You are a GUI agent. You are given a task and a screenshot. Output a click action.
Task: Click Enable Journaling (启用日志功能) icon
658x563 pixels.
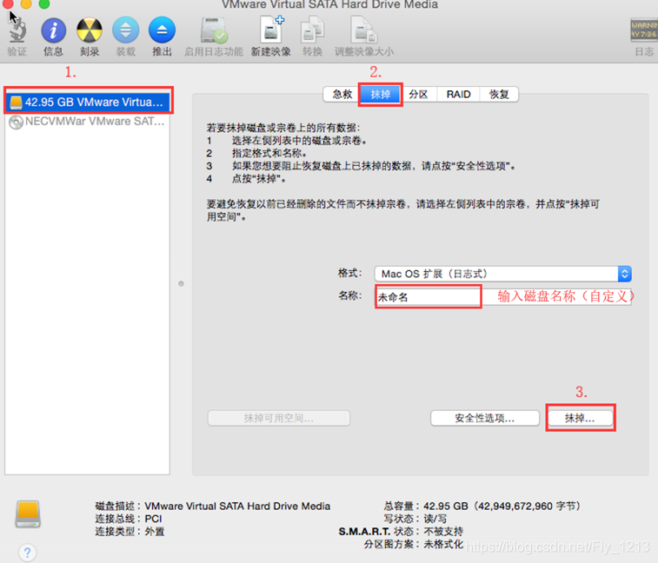(x=214, y=30)
